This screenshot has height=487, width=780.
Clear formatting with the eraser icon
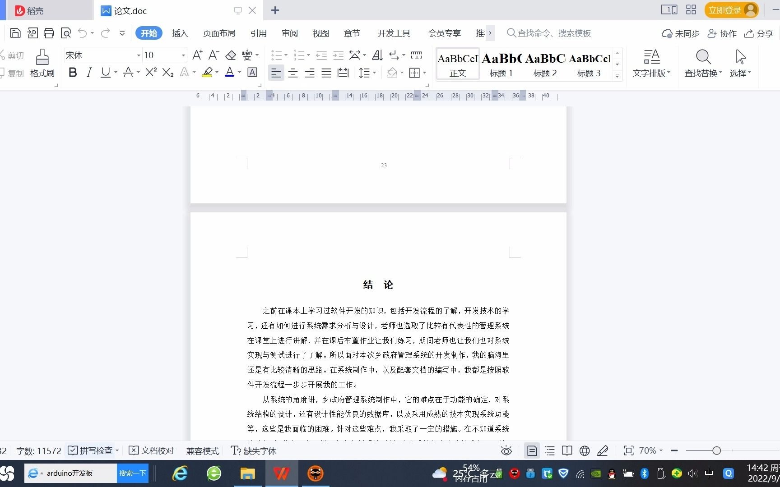tap(231, 55)
